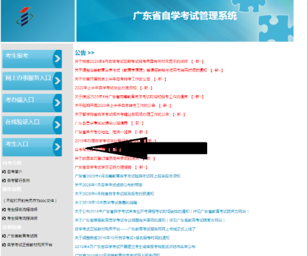Open blue notice 广东省2020年4月…延期考试网上报名报考须知
Screen dimensions: 308x256
[127, 176]
